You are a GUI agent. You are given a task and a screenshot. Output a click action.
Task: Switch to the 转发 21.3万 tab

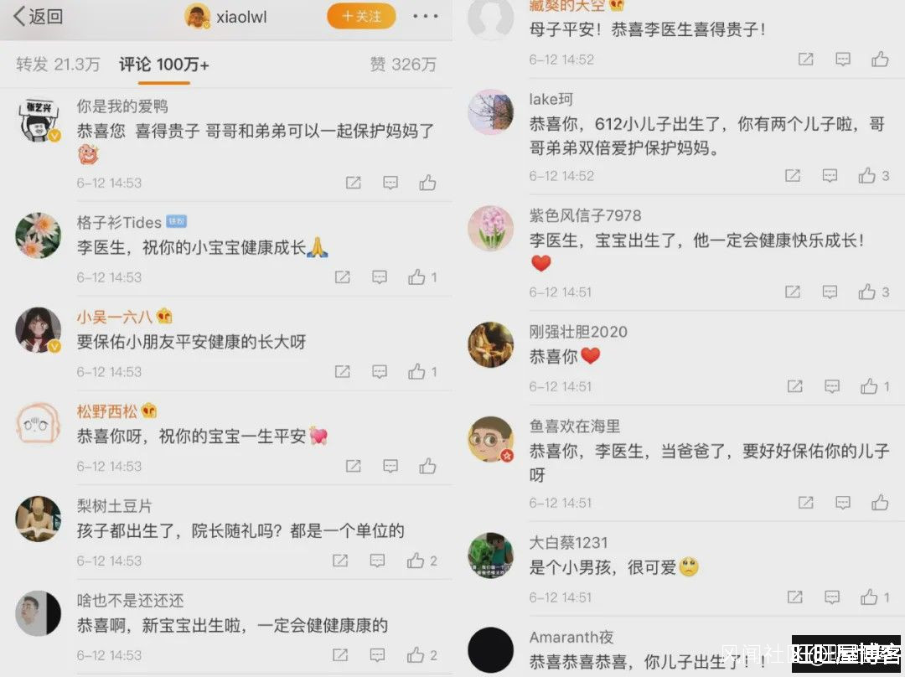point(58,64)
